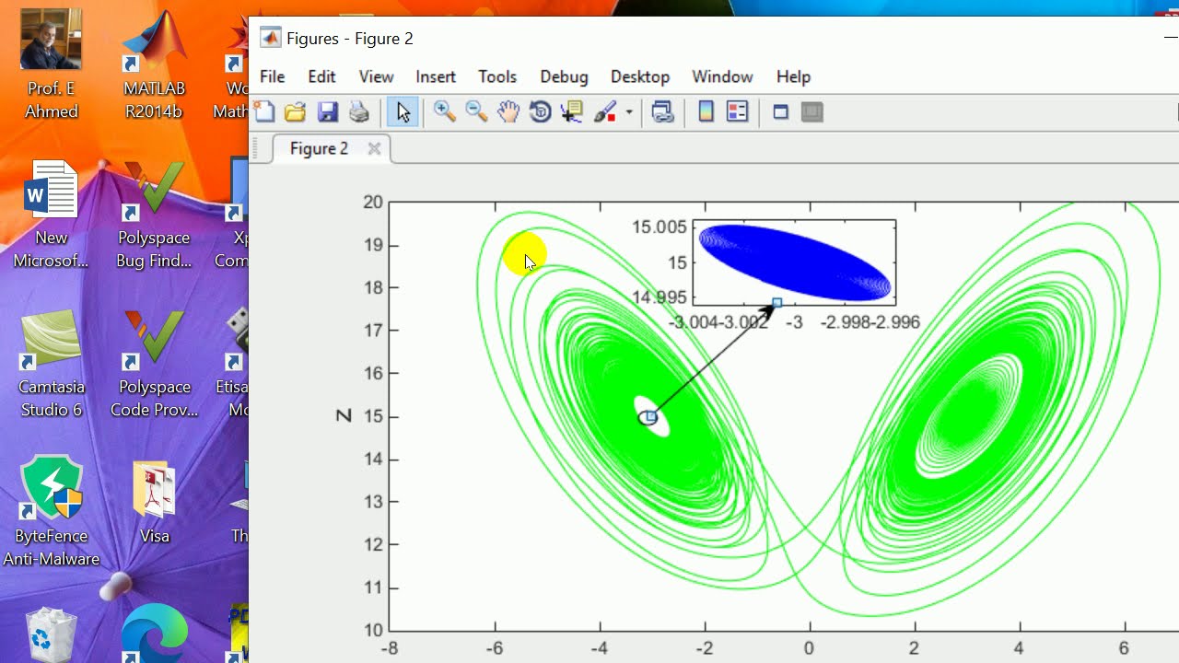Click the y-axis tick label 12
The width and height of the screenshot is (1179, 663).
(372, 545)
